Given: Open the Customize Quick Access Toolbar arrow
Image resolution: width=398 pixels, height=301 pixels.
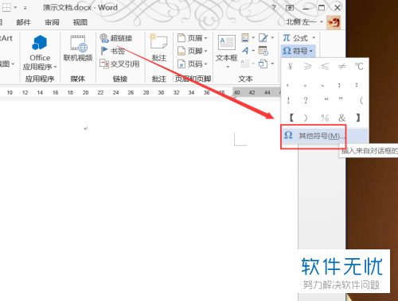Looking at the screenshot, I should coord(25,8).
